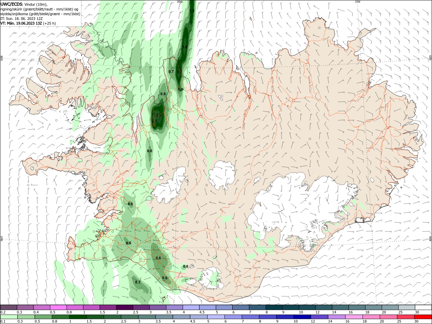The height and width of the screenshot is (324, 432).
Task: Click the darkest green 1 mm rain-scale swatch
Action: point(78,317)
